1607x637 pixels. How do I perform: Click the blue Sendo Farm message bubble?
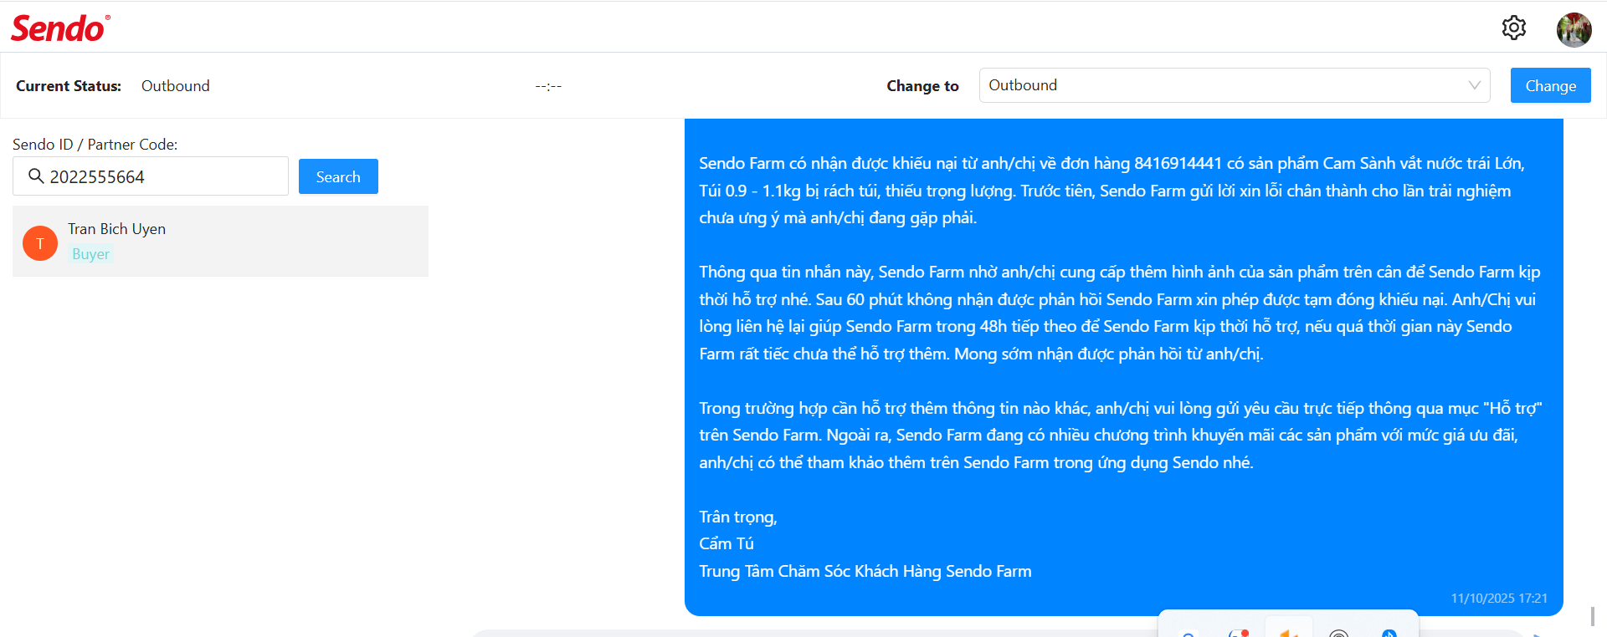(1123, 366)
